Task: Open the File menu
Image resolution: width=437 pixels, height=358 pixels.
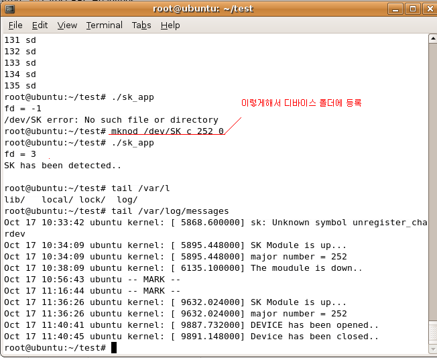Action: pos(15,25)
